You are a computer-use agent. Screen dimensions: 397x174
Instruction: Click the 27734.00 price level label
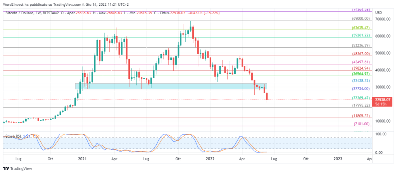tap(361, 89)
